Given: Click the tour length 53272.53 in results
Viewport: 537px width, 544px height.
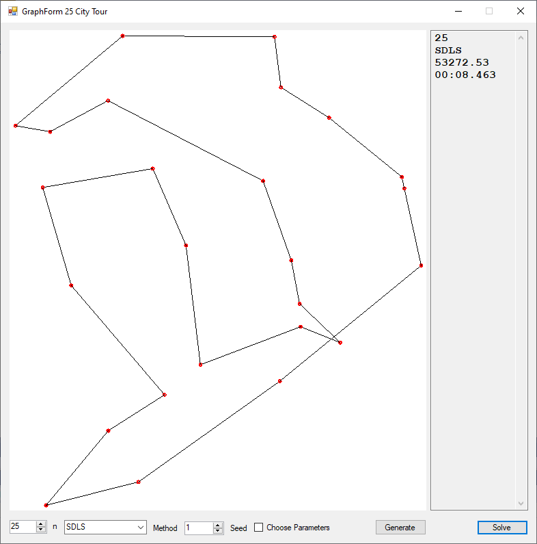Looking at the screenshot, I should point(462,62).
